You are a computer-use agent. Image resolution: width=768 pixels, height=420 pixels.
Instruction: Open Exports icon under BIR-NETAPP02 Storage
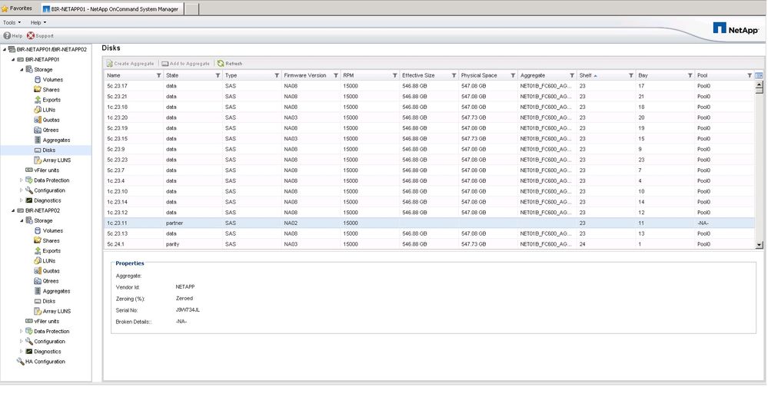pyautogui.click(x=38, y=251)
